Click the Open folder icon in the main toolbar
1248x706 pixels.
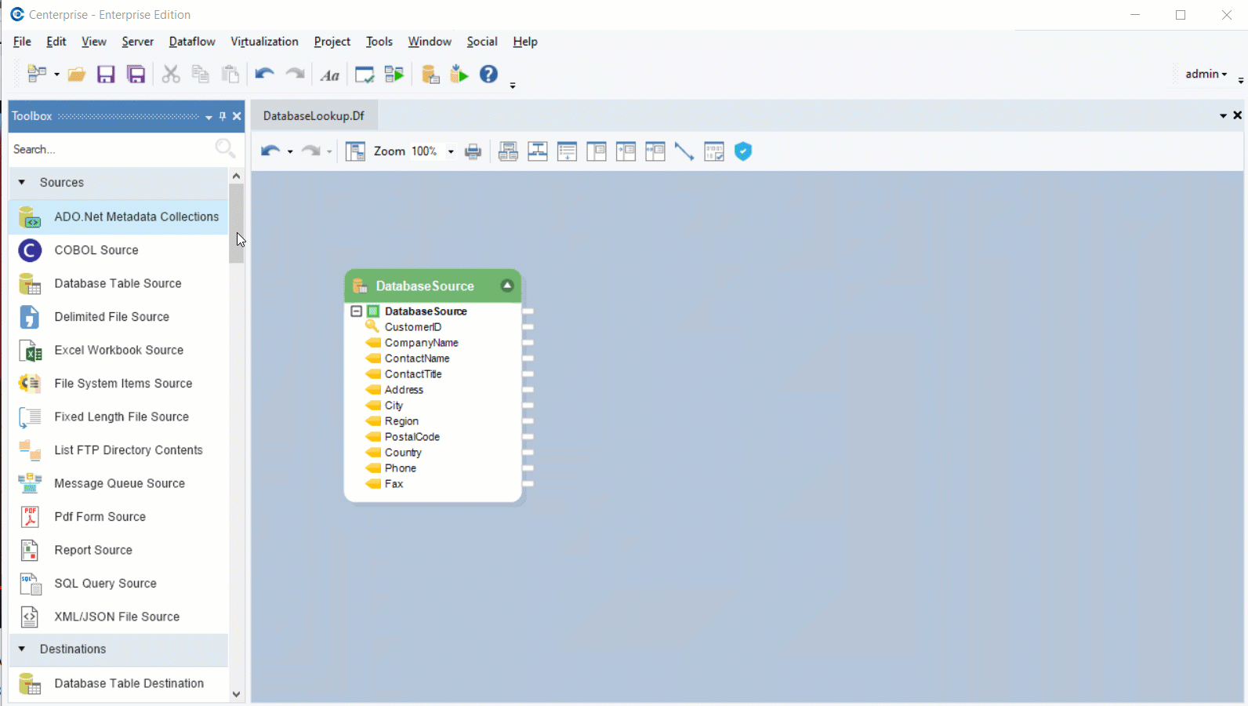(76, 75)
